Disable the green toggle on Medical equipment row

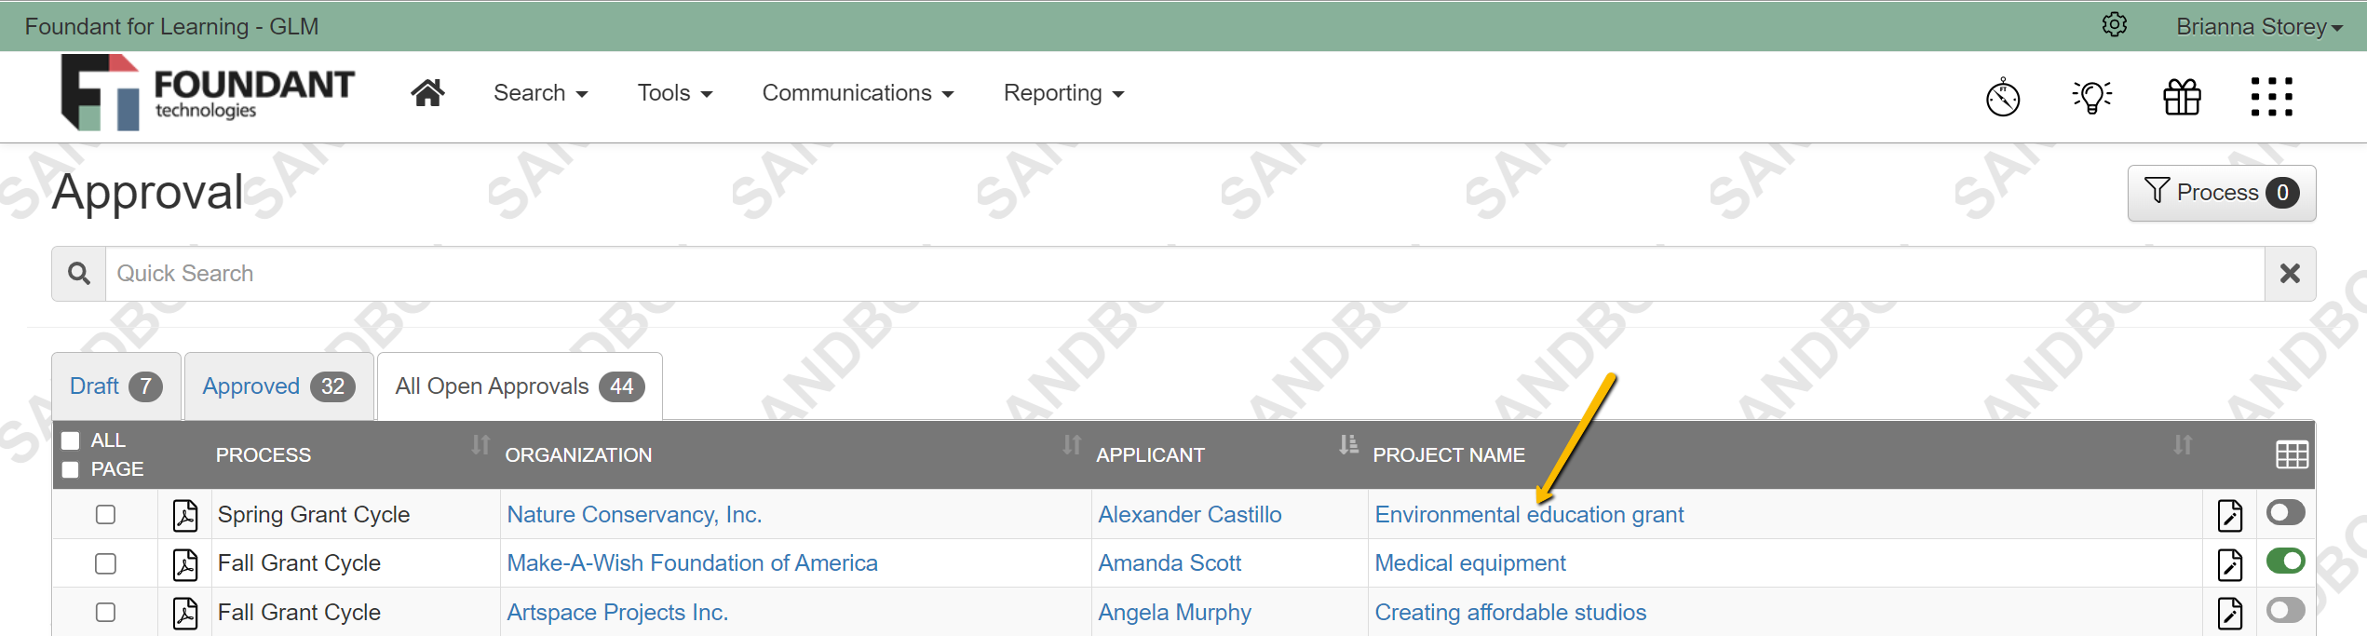2285,561
